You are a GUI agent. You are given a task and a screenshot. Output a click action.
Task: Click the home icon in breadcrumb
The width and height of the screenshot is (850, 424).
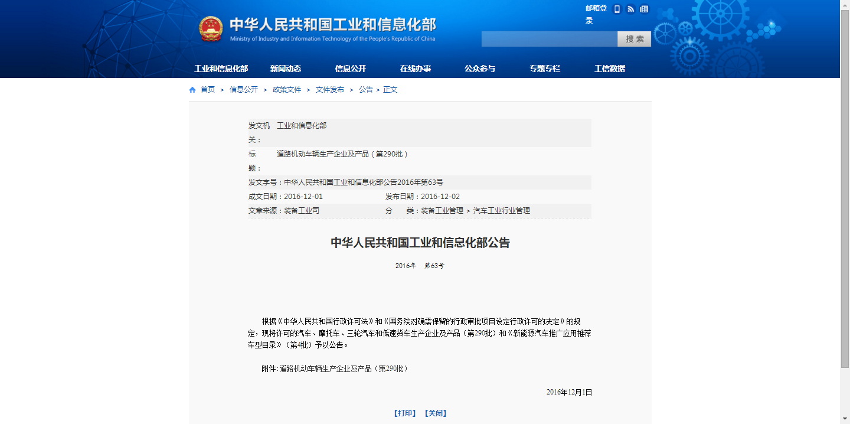click(192, 90)
